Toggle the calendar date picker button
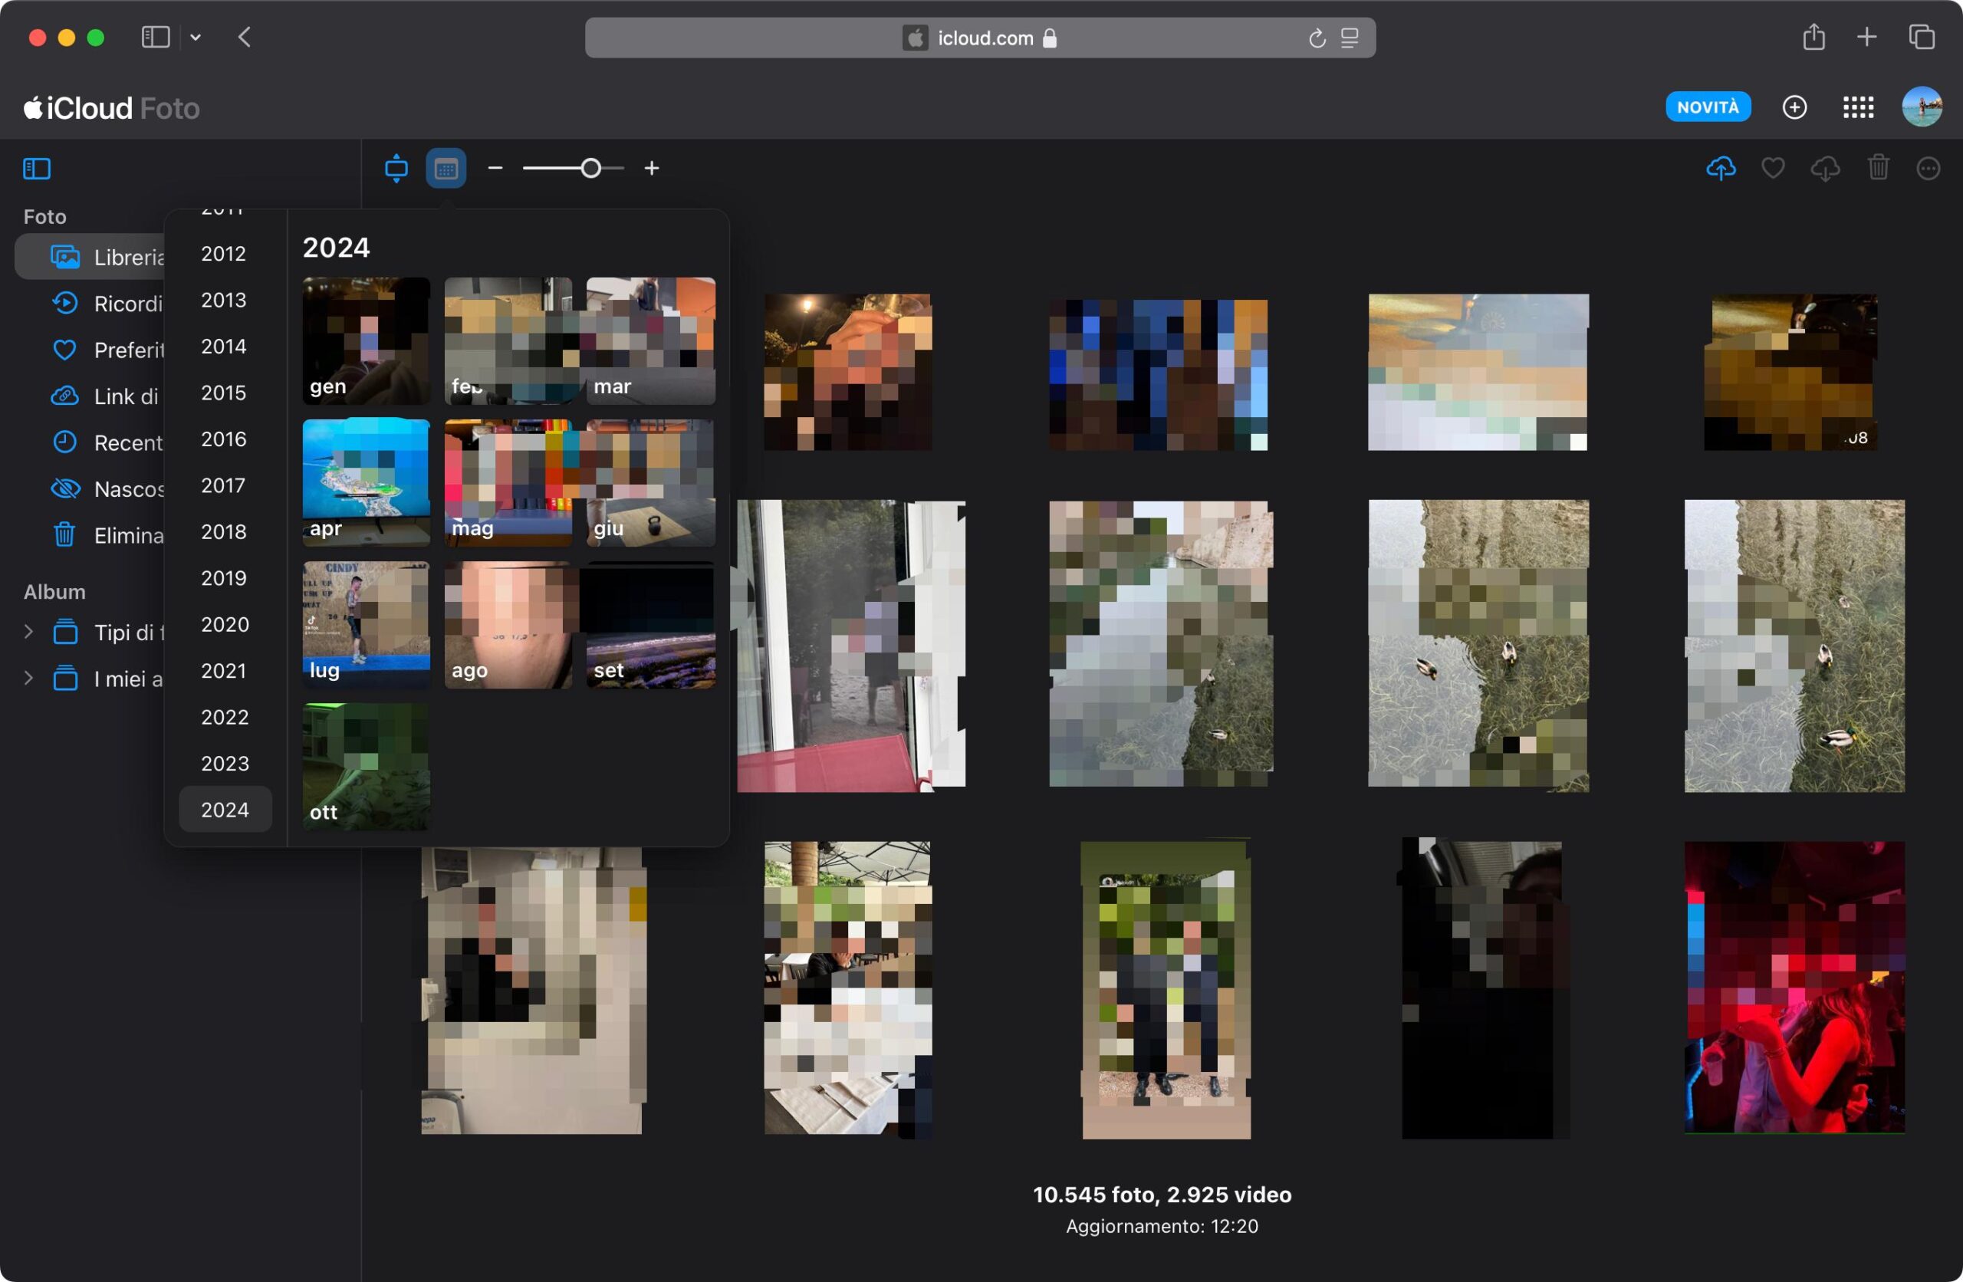Viewport: 1963px width, 1282px height. [446, 168]
